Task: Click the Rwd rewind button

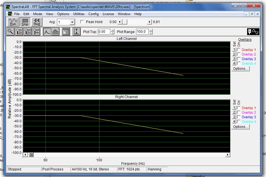Action: 37,22
